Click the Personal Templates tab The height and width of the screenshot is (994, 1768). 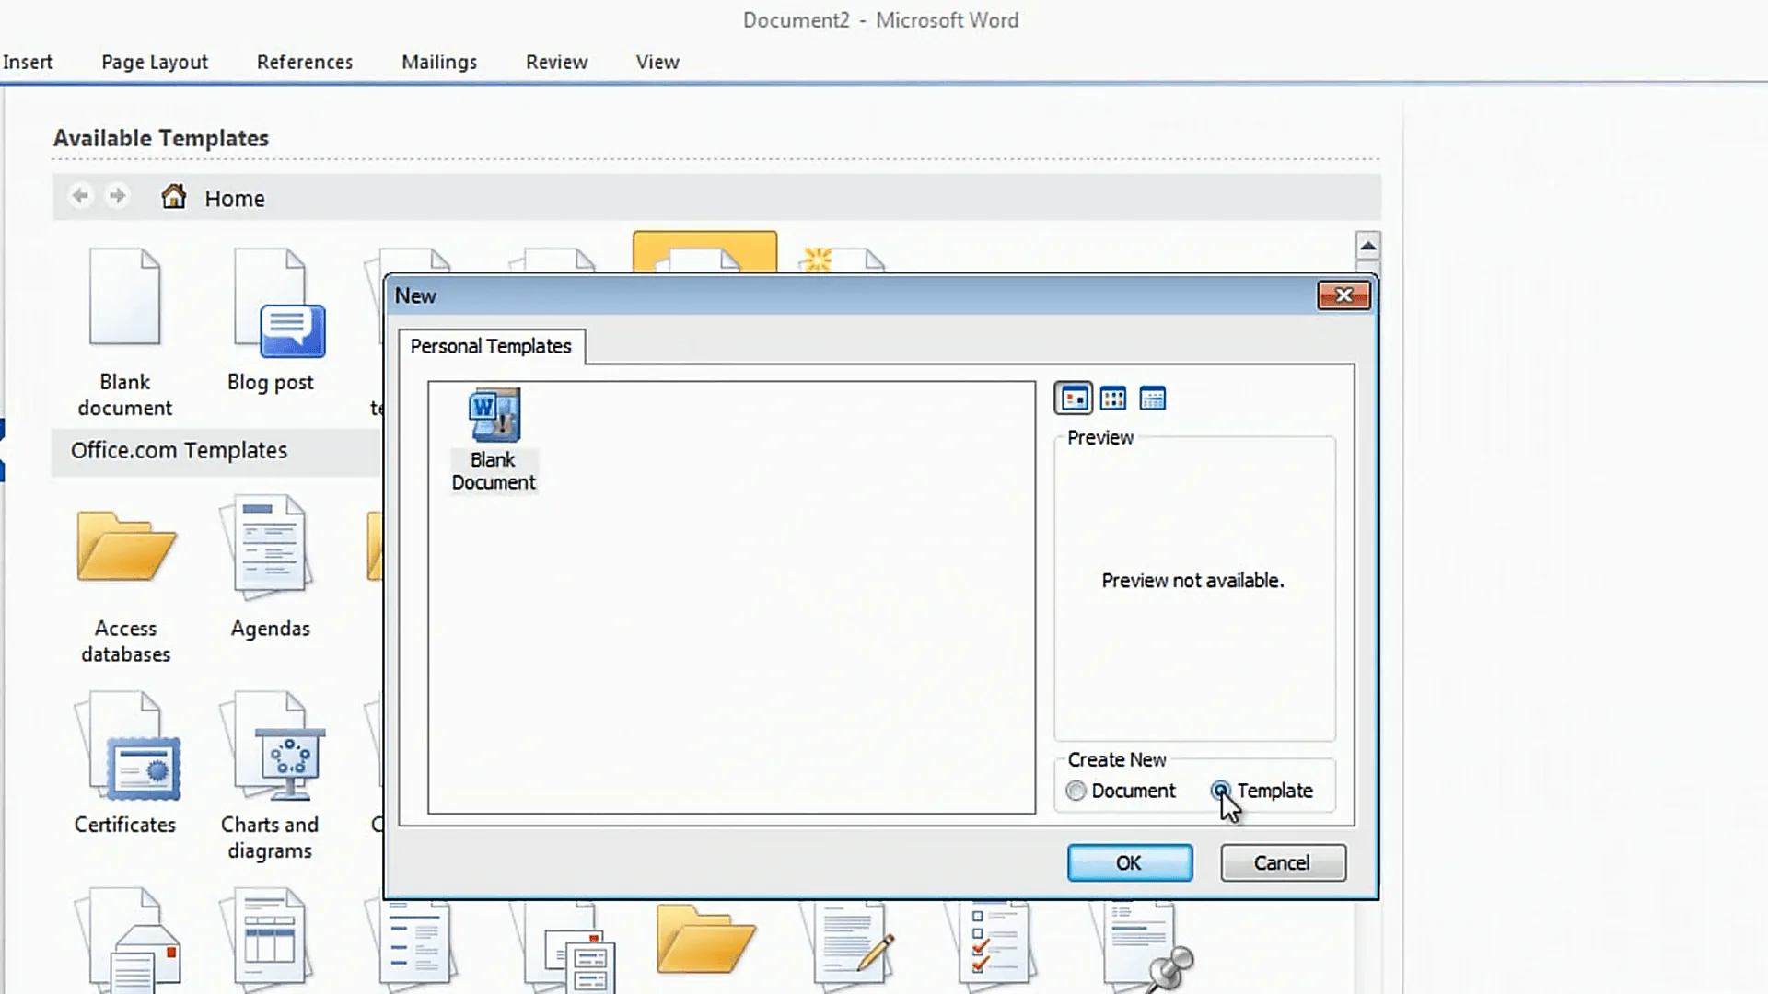[491, 346]
